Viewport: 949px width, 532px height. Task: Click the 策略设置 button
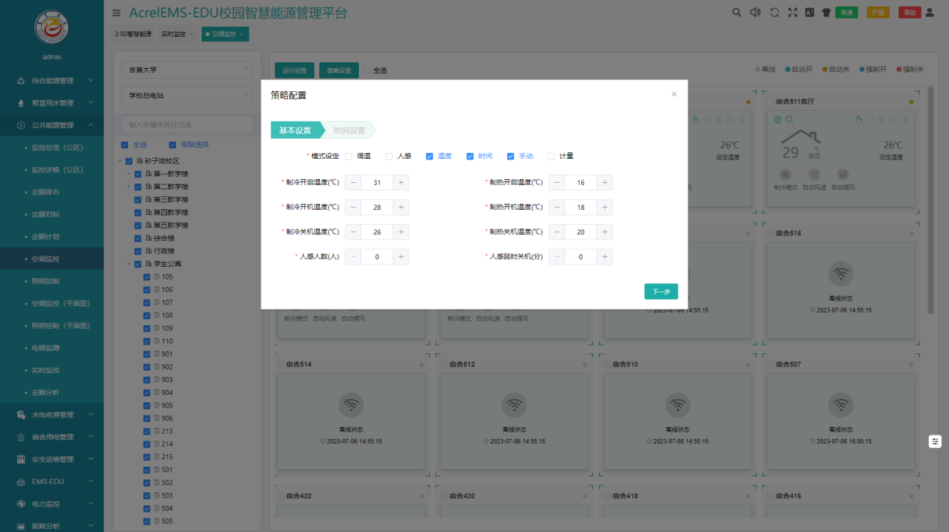point(339,70)
